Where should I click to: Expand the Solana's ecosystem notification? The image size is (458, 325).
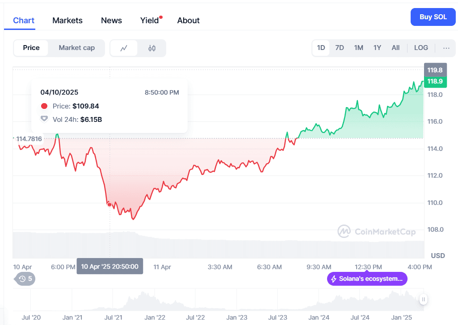tap(366, 279)
